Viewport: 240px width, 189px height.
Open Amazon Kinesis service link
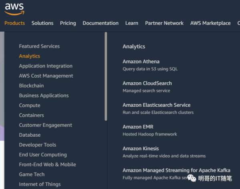(x=141, y=149)
